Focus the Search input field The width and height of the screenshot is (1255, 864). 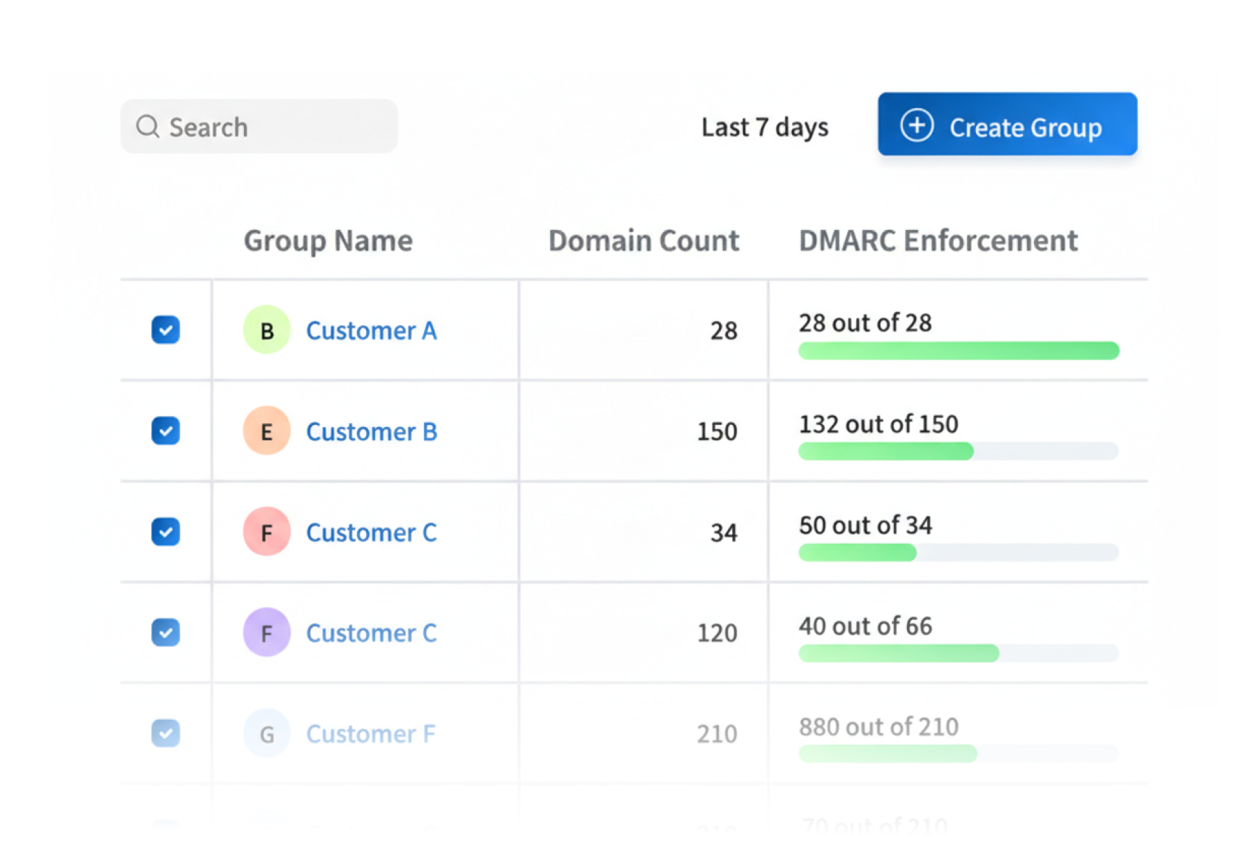point(259,126)
